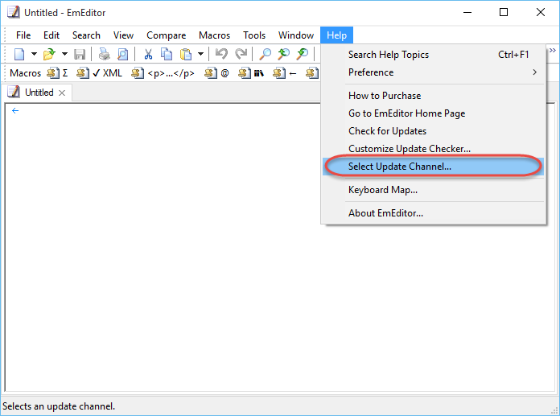Click the status bar message text

click(59, 406)
